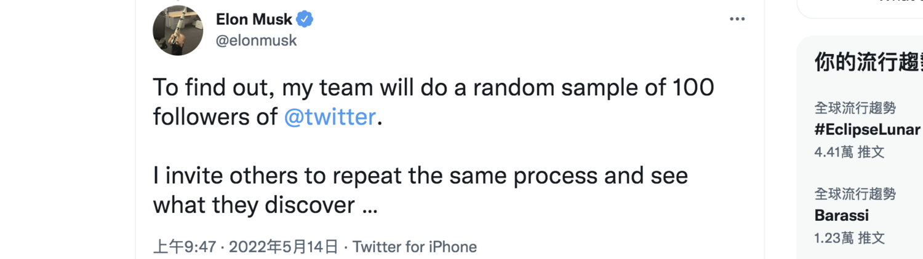This screenshot has width=923, height=259.
Task: Follow the @twitter mention link
Action: click(330, 117)
